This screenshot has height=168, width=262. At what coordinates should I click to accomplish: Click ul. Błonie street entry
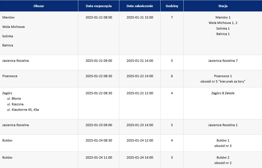point(14,99)
